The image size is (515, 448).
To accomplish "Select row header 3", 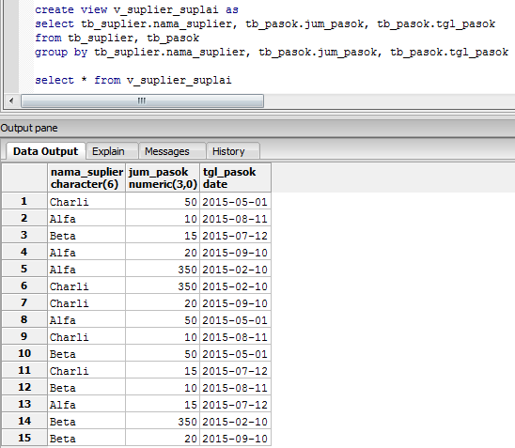I will click(24, 235).
